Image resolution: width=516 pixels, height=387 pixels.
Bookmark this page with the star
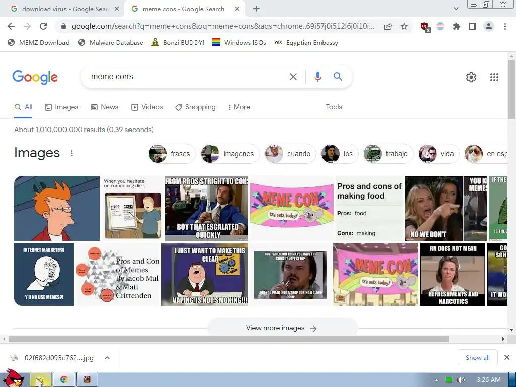click(404, 26)
